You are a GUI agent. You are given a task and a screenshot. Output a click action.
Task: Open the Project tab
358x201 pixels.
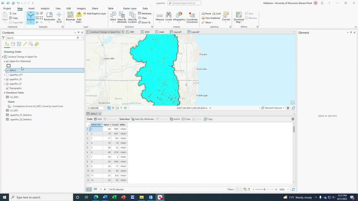point(7,8)
